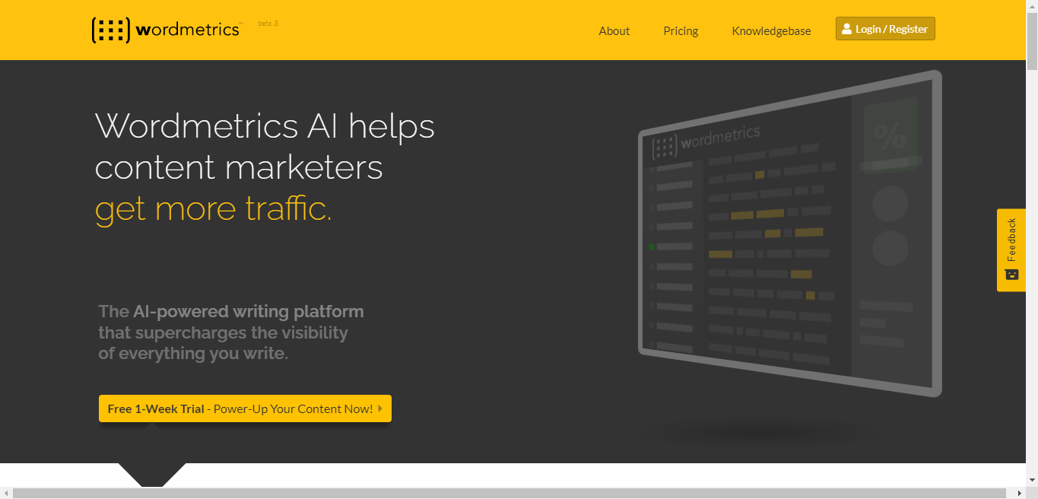Click the Login / Register button
Screen dimensions: 1038x499
click(x=885, y=29)
